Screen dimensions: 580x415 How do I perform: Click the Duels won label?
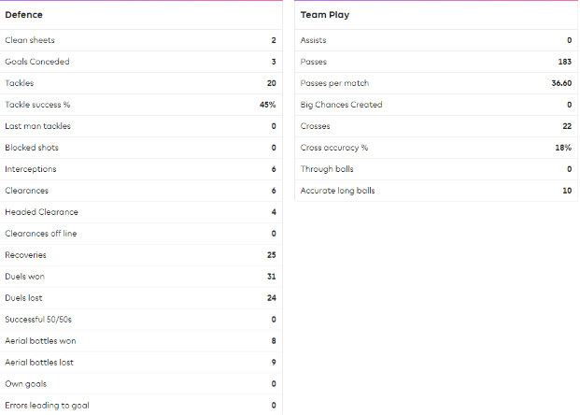pos(24,277)
